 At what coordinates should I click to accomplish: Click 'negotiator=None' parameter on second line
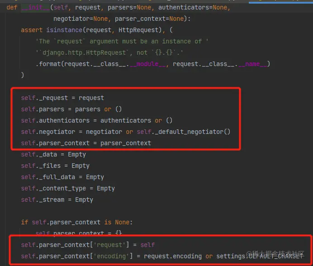coord(81,19)
